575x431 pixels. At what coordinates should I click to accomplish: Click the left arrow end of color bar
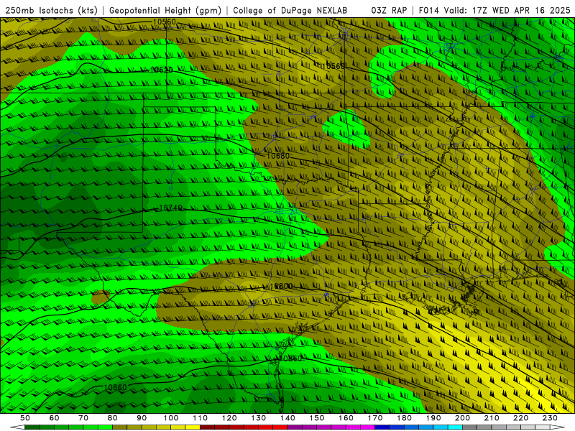(x=17, y=427)
